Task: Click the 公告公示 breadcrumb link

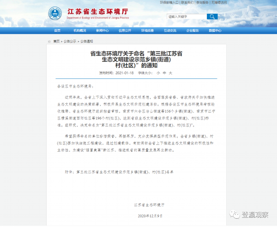Action: coord(69,41)
